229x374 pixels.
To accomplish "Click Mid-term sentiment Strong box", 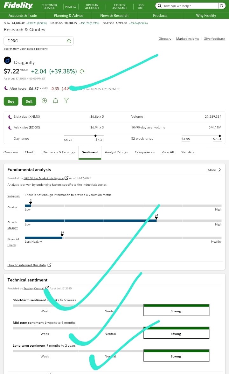I will pos(176,333).
